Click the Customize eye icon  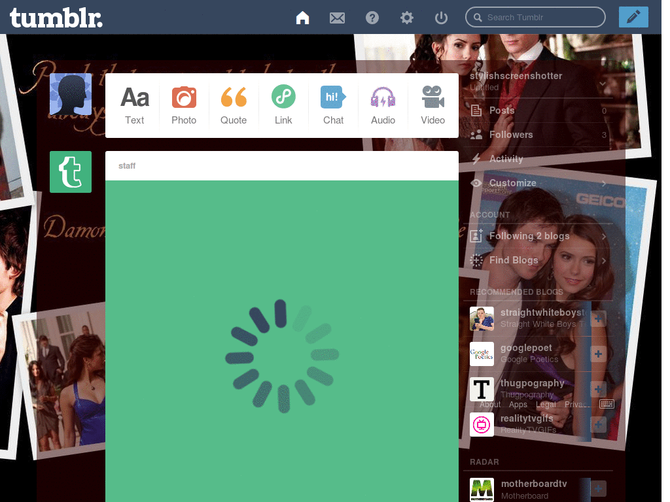(x=476, y=183)
